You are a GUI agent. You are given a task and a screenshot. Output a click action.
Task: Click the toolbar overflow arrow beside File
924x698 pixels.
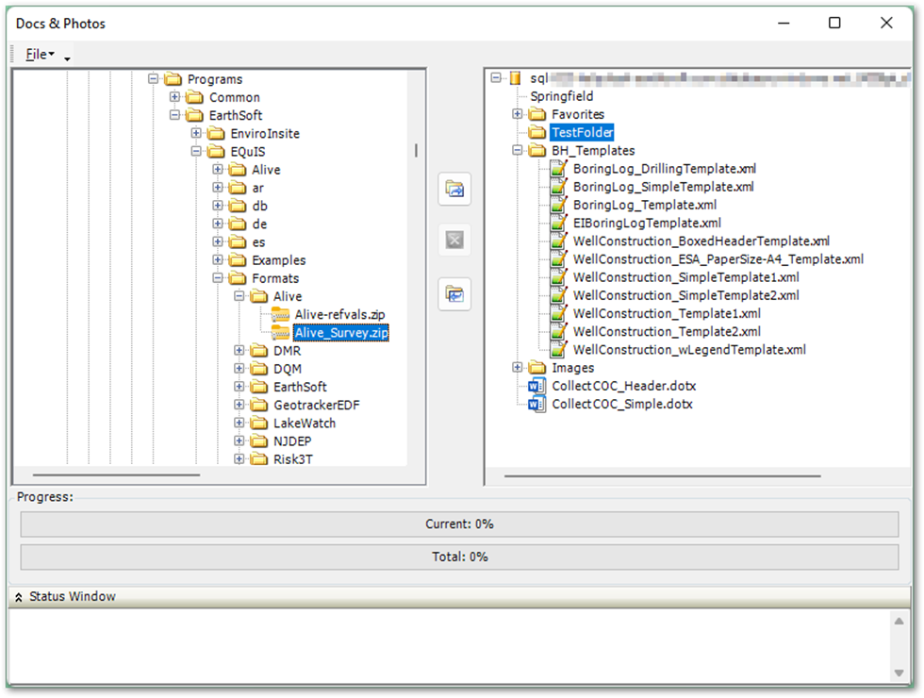point(67,58)
